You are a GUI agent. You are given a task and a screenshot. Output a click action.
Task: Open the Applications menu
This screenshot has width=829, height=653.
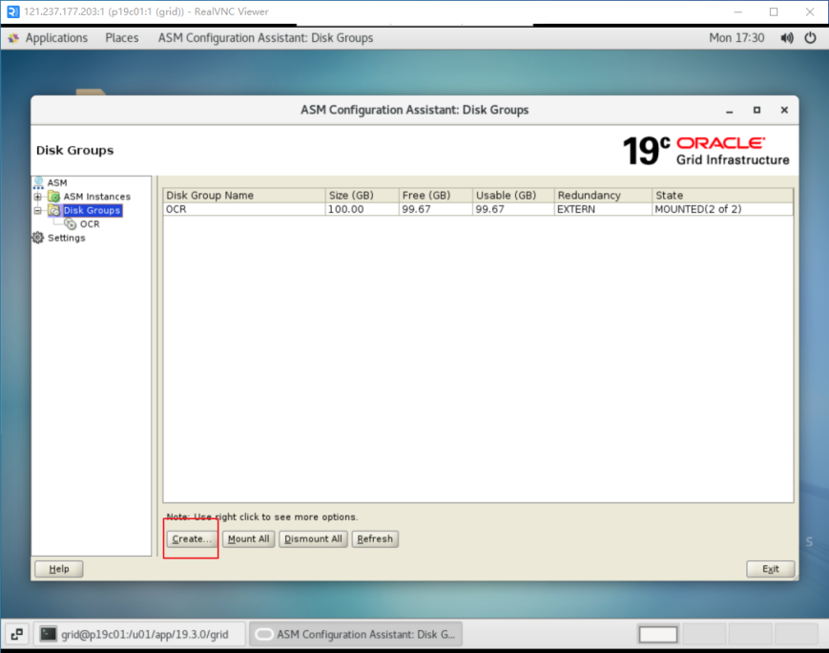pyautogui.click(x=56, y=38)
